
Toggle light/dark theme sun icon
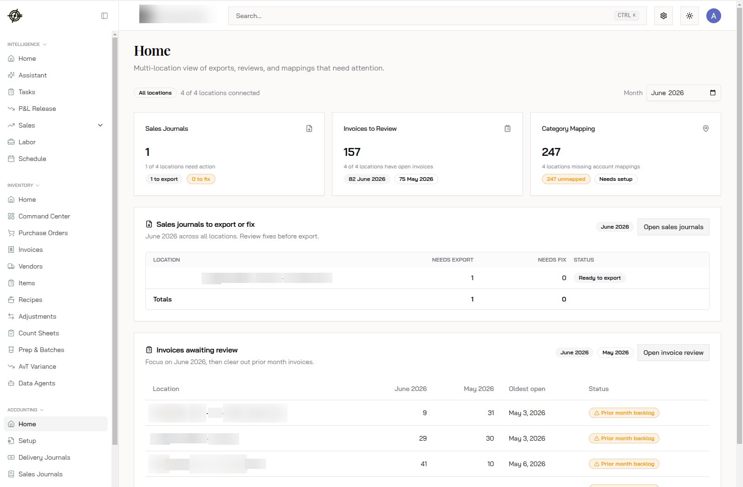[690, 16]
